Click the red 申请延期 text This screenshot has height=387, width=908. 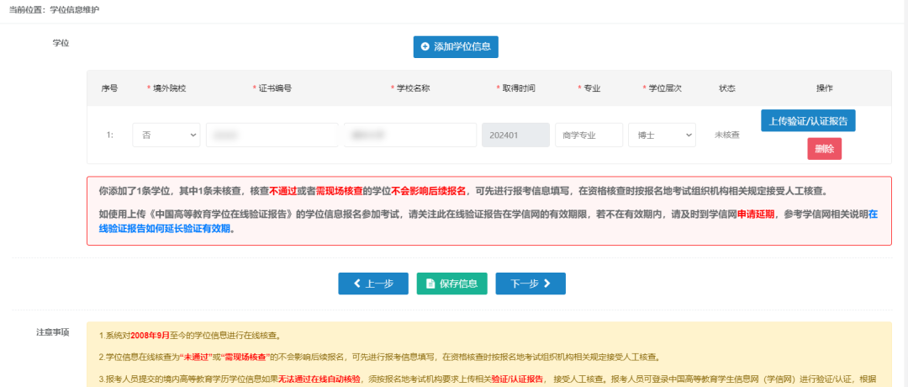click(x=755, y=214)
